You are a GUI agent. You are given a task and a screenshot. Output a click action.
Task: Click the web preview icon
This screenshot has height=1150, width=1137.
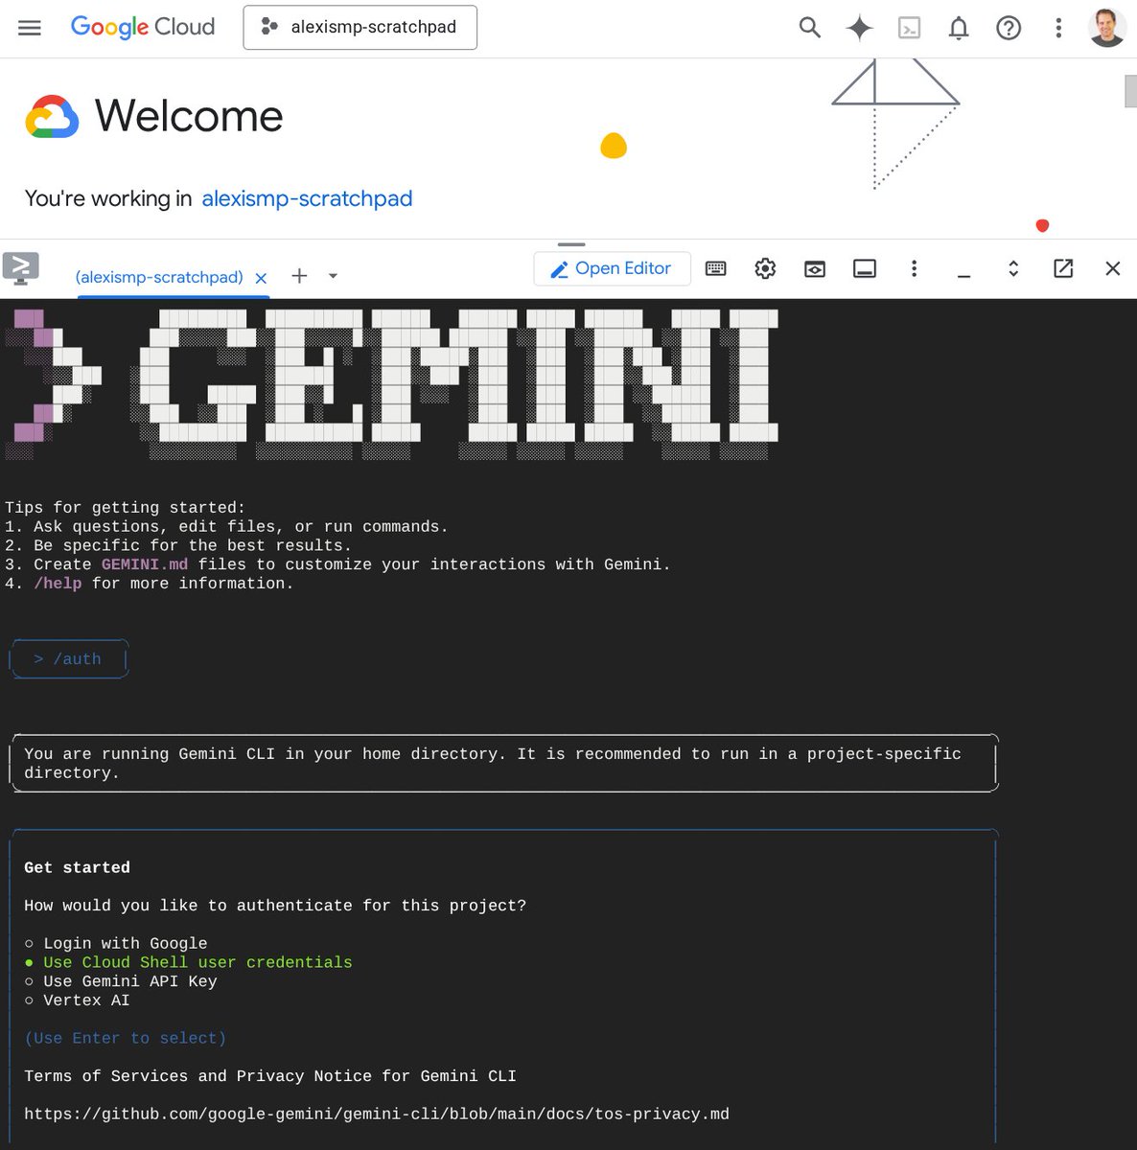(815, 268)
